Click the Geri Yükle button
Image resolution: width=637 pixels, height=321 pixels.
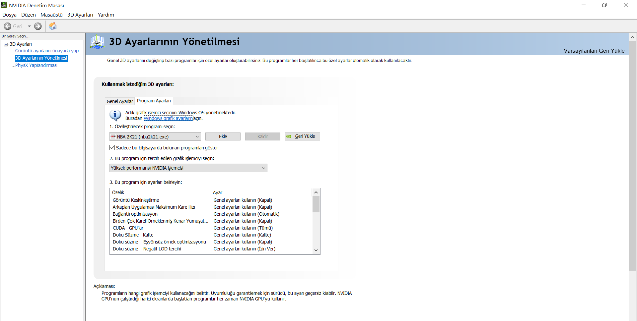coord(303,136)
